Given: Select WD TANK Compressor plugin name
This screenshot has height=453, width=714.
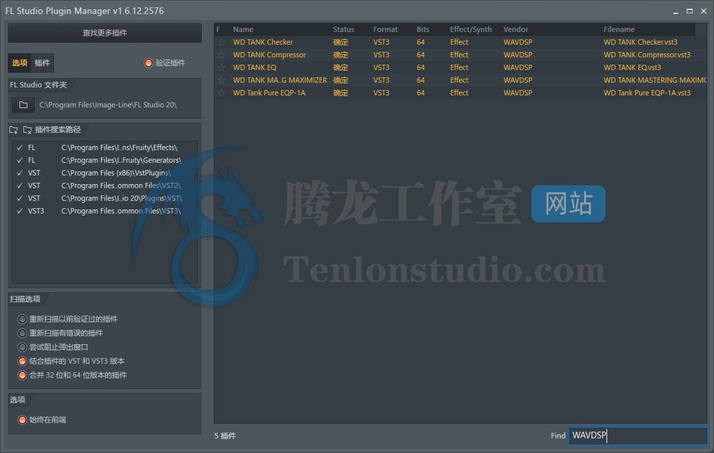Looking at the screenshot, I should [269, 55].
